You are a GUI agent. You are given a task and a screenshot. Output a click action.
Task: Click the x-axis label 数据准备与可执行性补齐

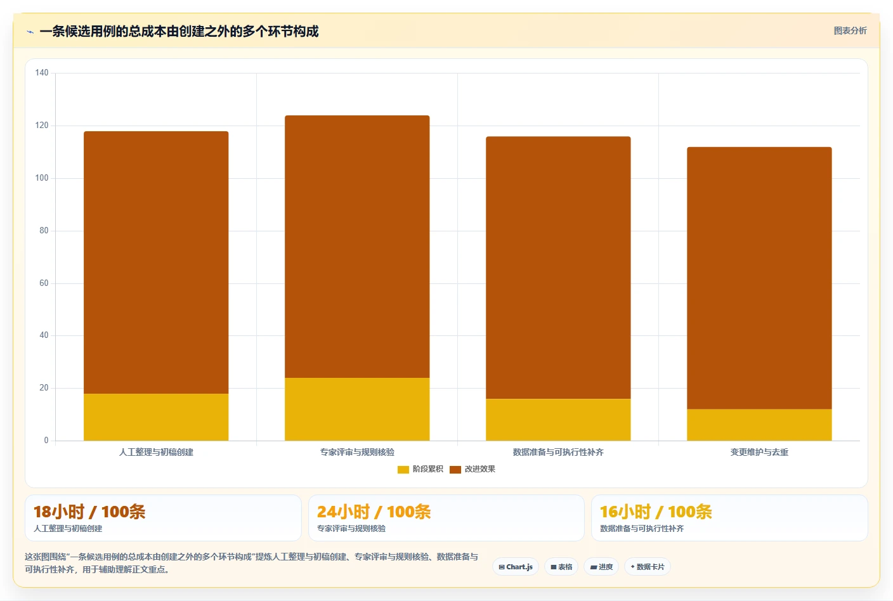[x=558, y=452]
